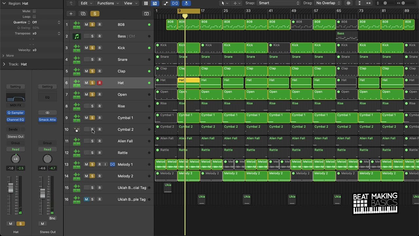This screenshot has height=236, width=419.
Task: Toggle mute M on Stereo Out channel strip
Action: point(42,224)
